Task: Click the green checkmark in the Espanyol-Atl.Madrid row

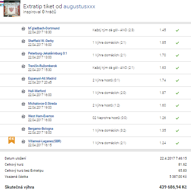Action: (x=177, y=80)
